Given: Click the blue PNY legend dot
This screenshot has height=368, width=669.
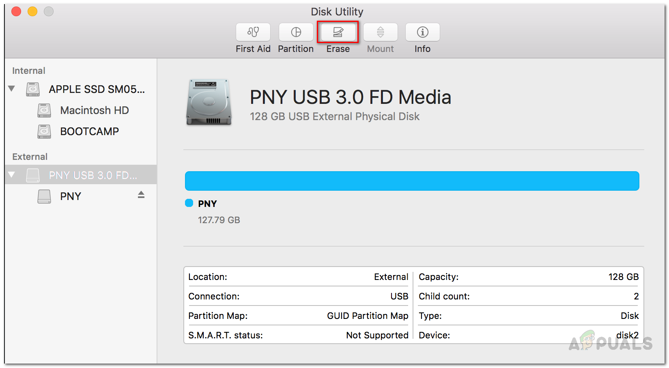Looking at the screenshot, I should pos(189,203).
